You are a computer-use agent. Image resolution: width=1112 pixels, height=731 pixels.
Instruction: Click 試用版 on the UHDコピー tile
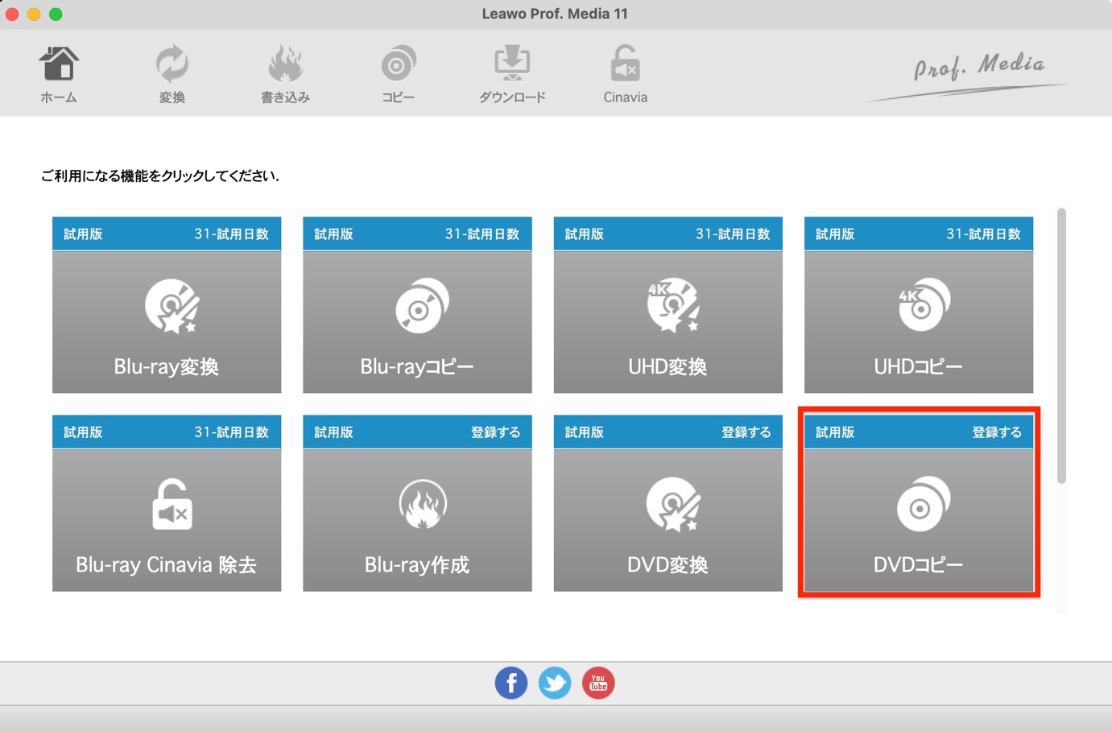click(x=835, y=234)
